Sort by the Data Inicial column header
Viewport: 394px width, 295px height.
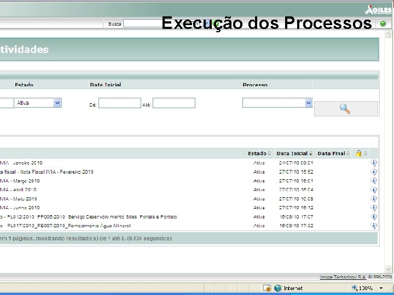coord(294,154)
